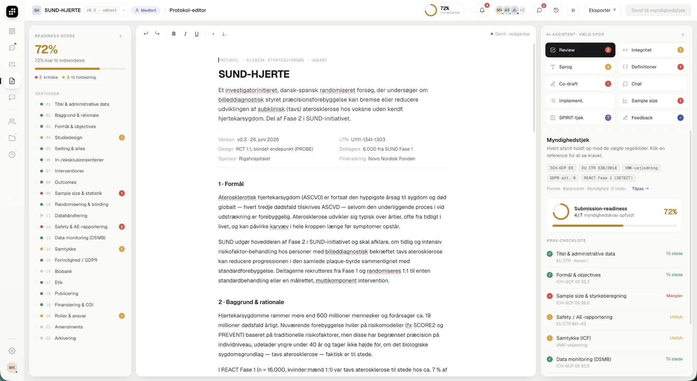Open Samtykke (ICF) checklist item
The height and width of the screenshot is (381, 697).
(614, 341)
